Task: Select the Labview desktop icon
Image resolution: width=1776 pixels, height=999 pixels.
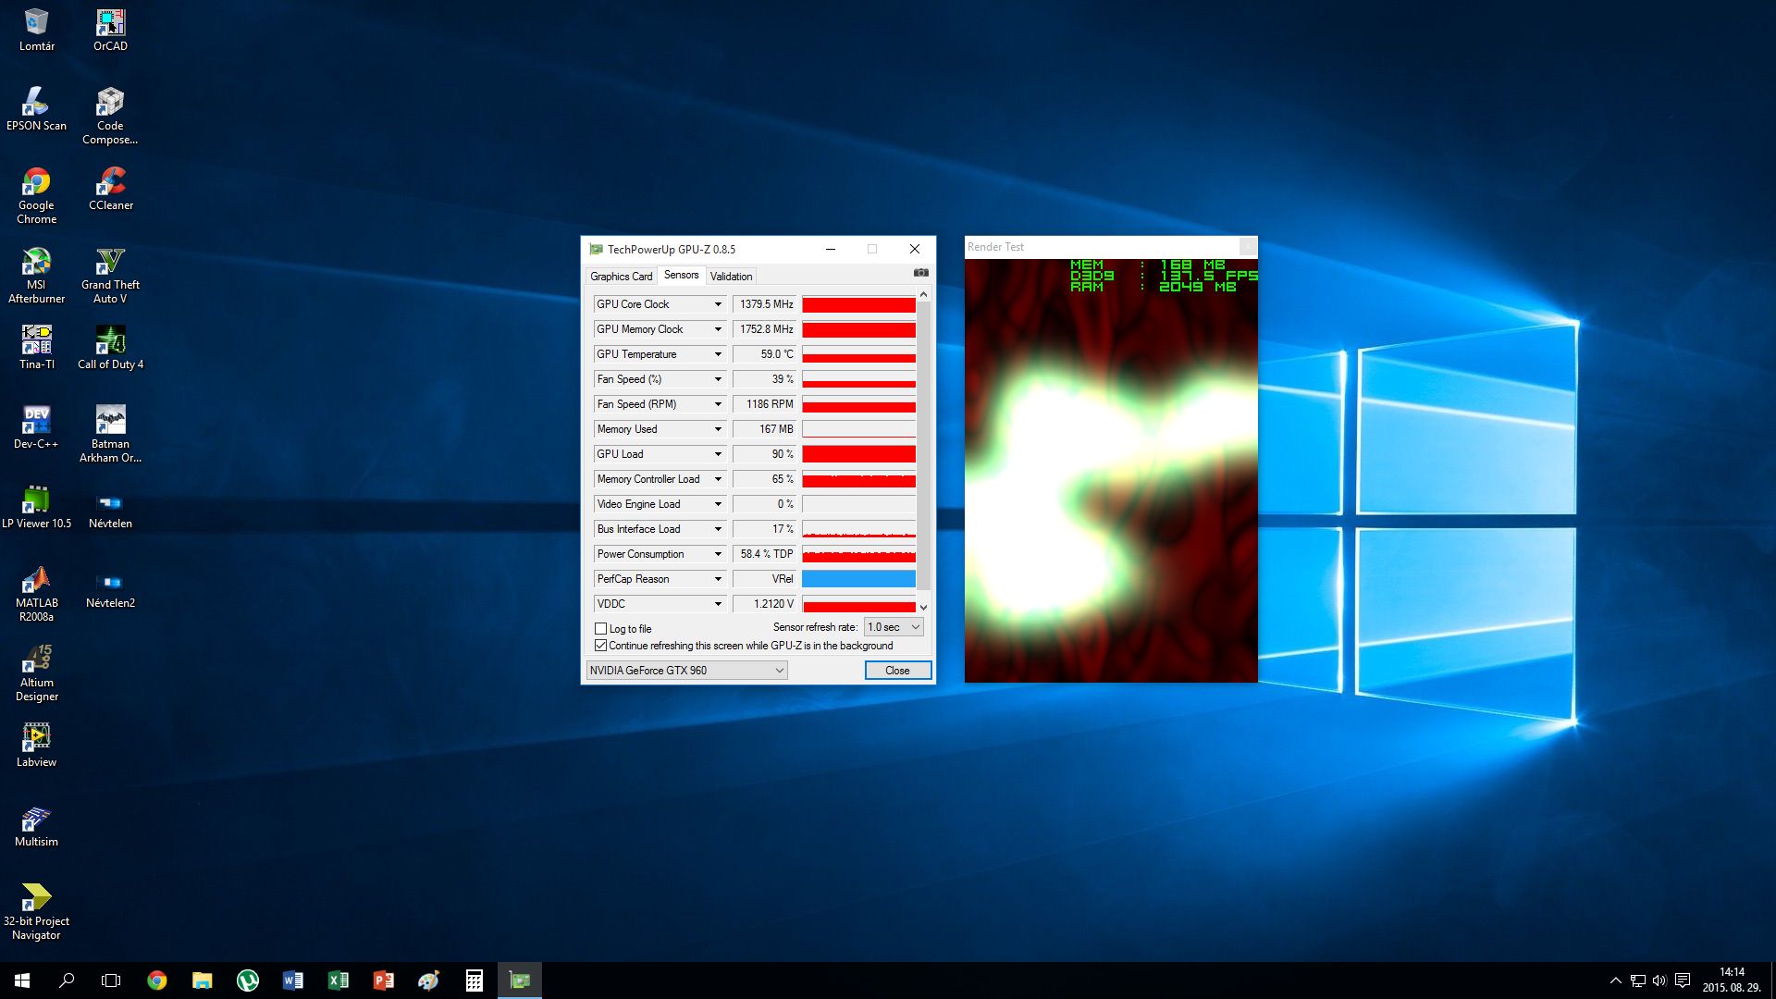Action: [36, 745]
